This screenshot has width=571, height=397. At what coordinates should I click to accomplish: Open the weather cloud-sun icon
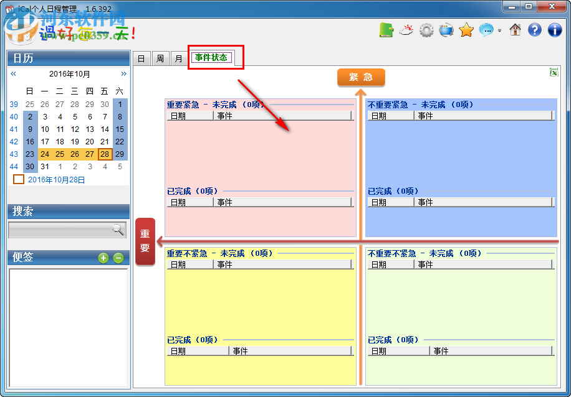point(406,30)
